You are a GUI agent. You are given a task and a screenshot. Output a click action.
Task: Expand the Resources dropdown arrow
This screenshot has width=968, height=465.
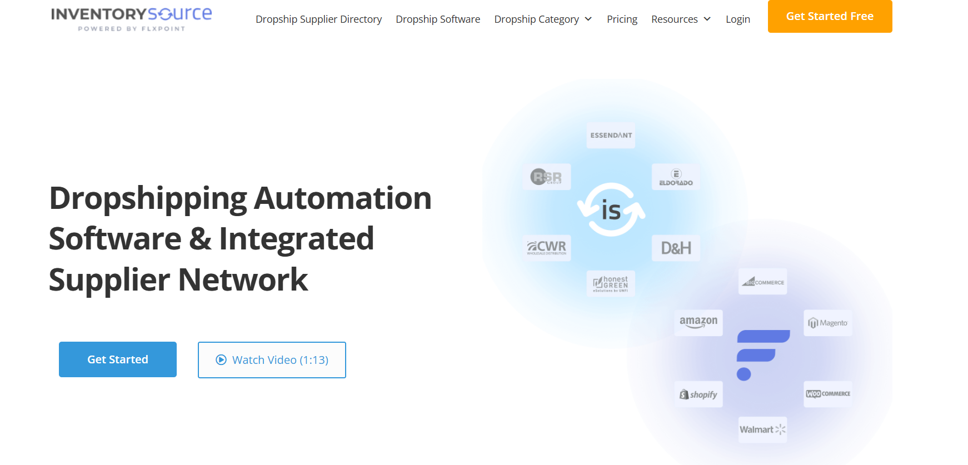click(x=707, y=19)
